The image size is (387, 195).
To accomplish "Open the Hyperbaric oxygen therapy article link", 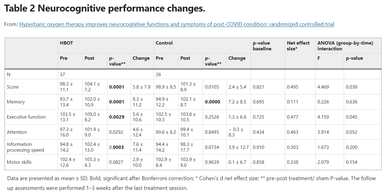I will point(177,24).
